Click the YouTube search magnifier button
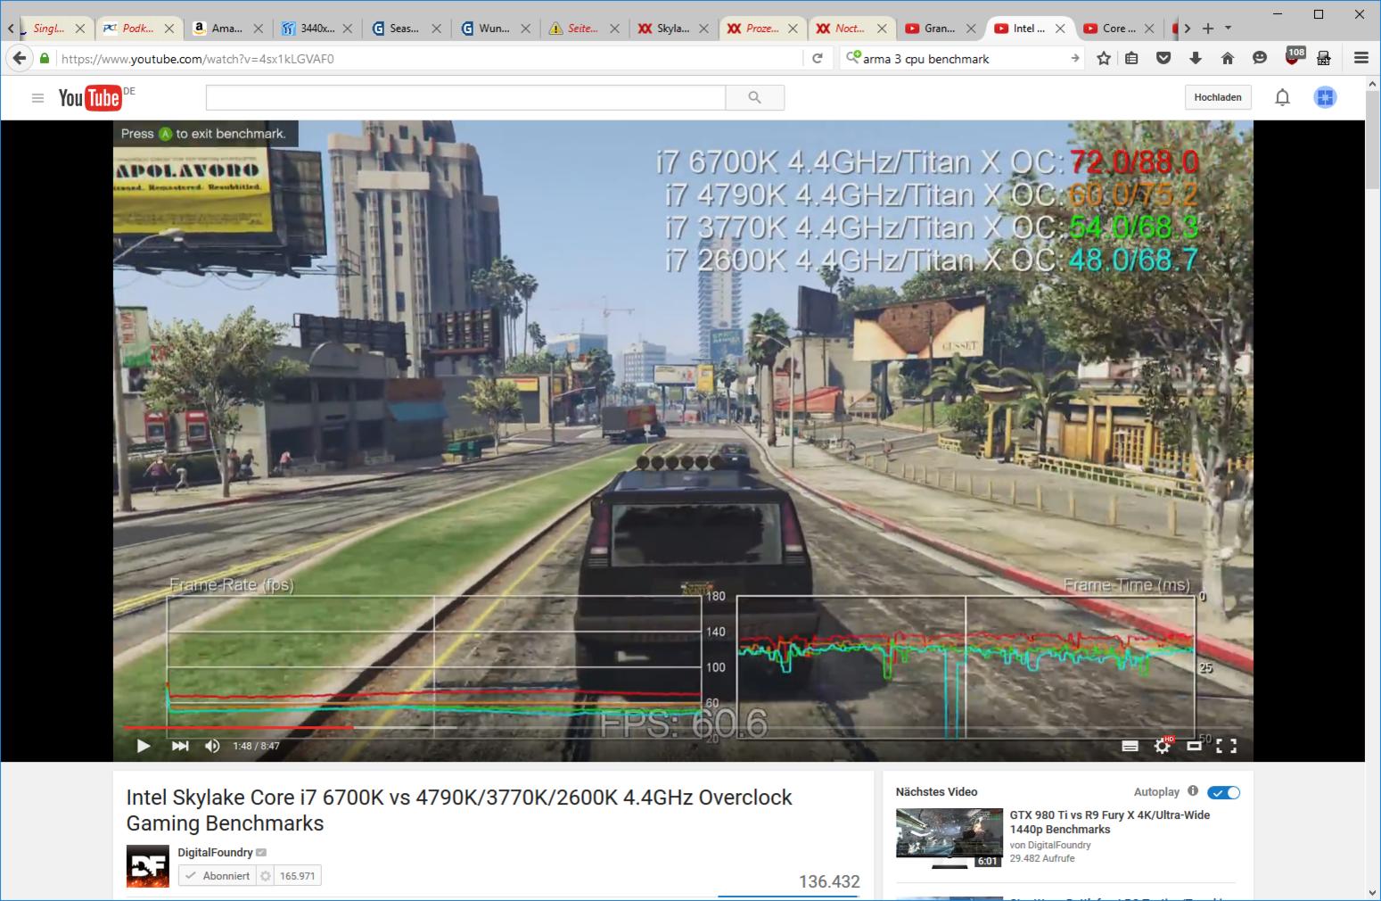1381x901 pixels. pos(755,97)
